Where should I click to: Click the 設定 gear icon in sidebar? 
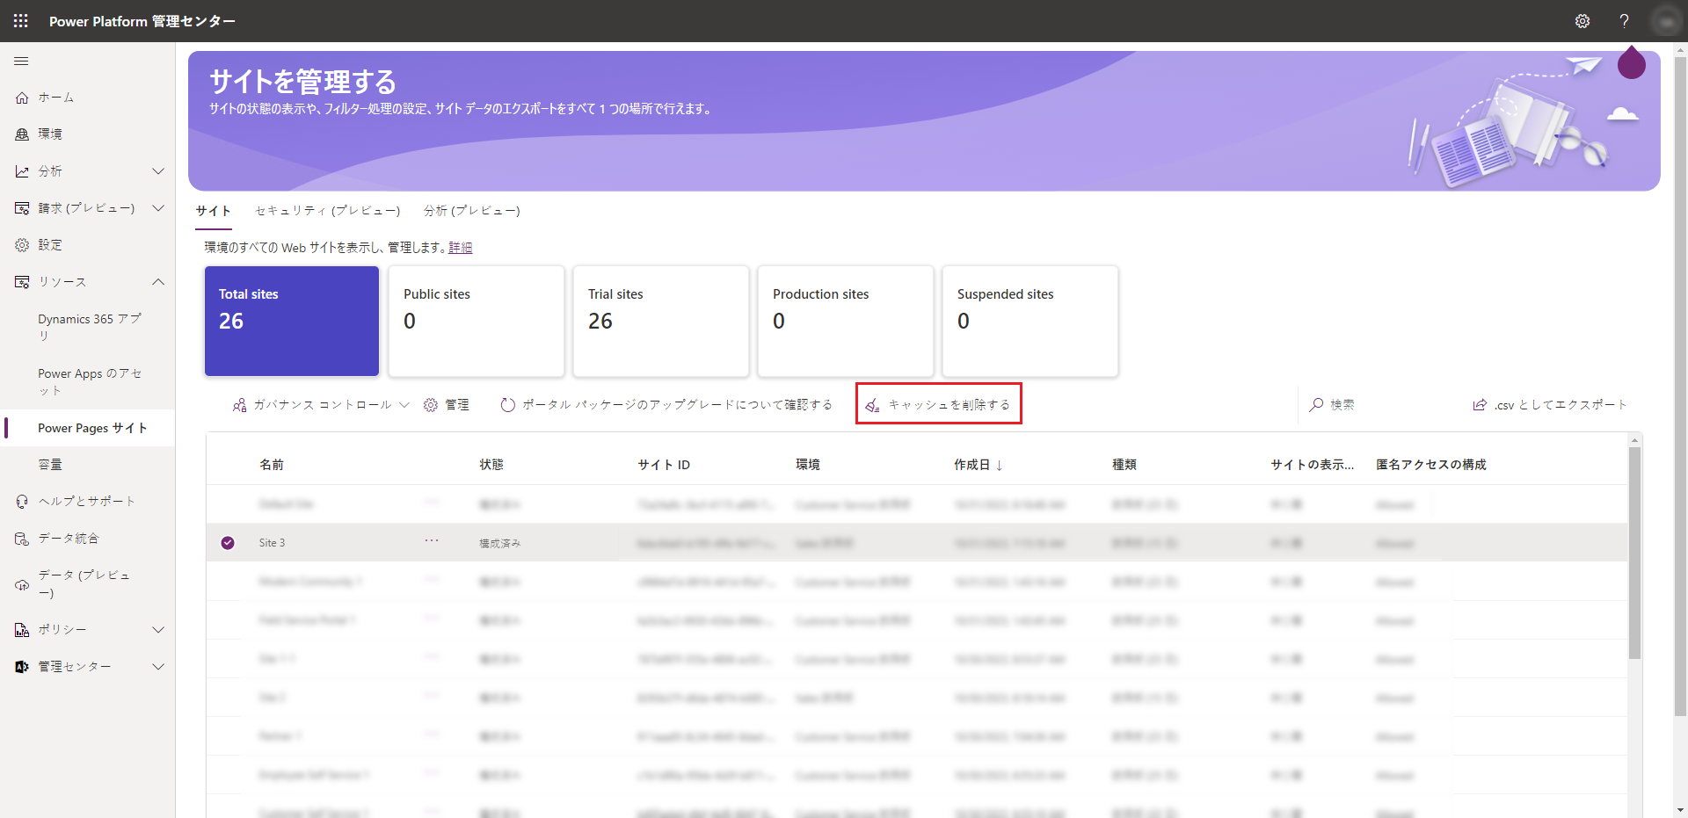click(22, 245)
